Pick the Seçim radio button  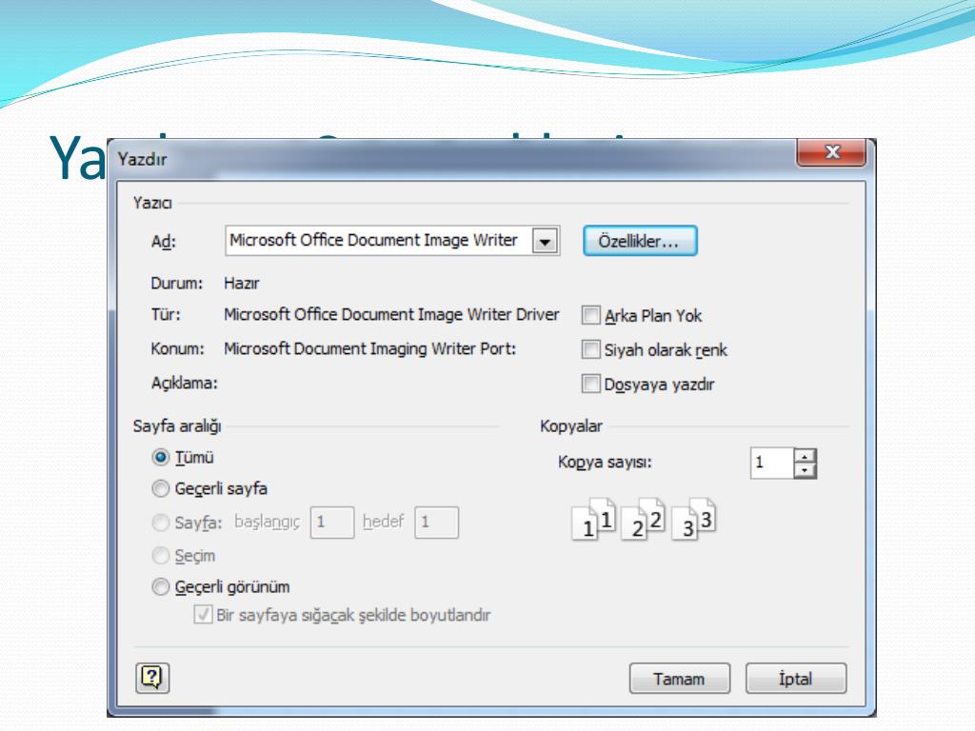click(x=160, y=555)
